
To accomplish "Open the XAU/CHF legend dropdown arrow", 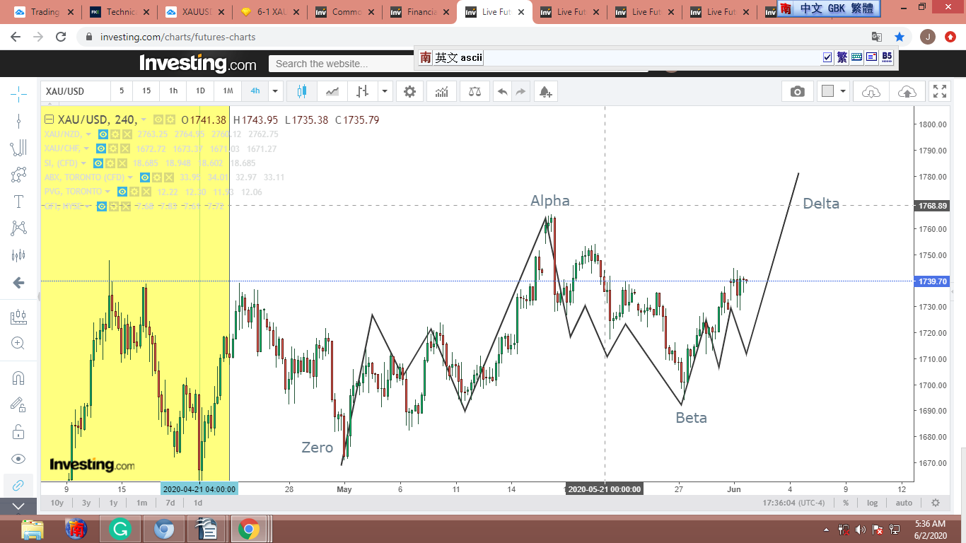I will [86, 148].
